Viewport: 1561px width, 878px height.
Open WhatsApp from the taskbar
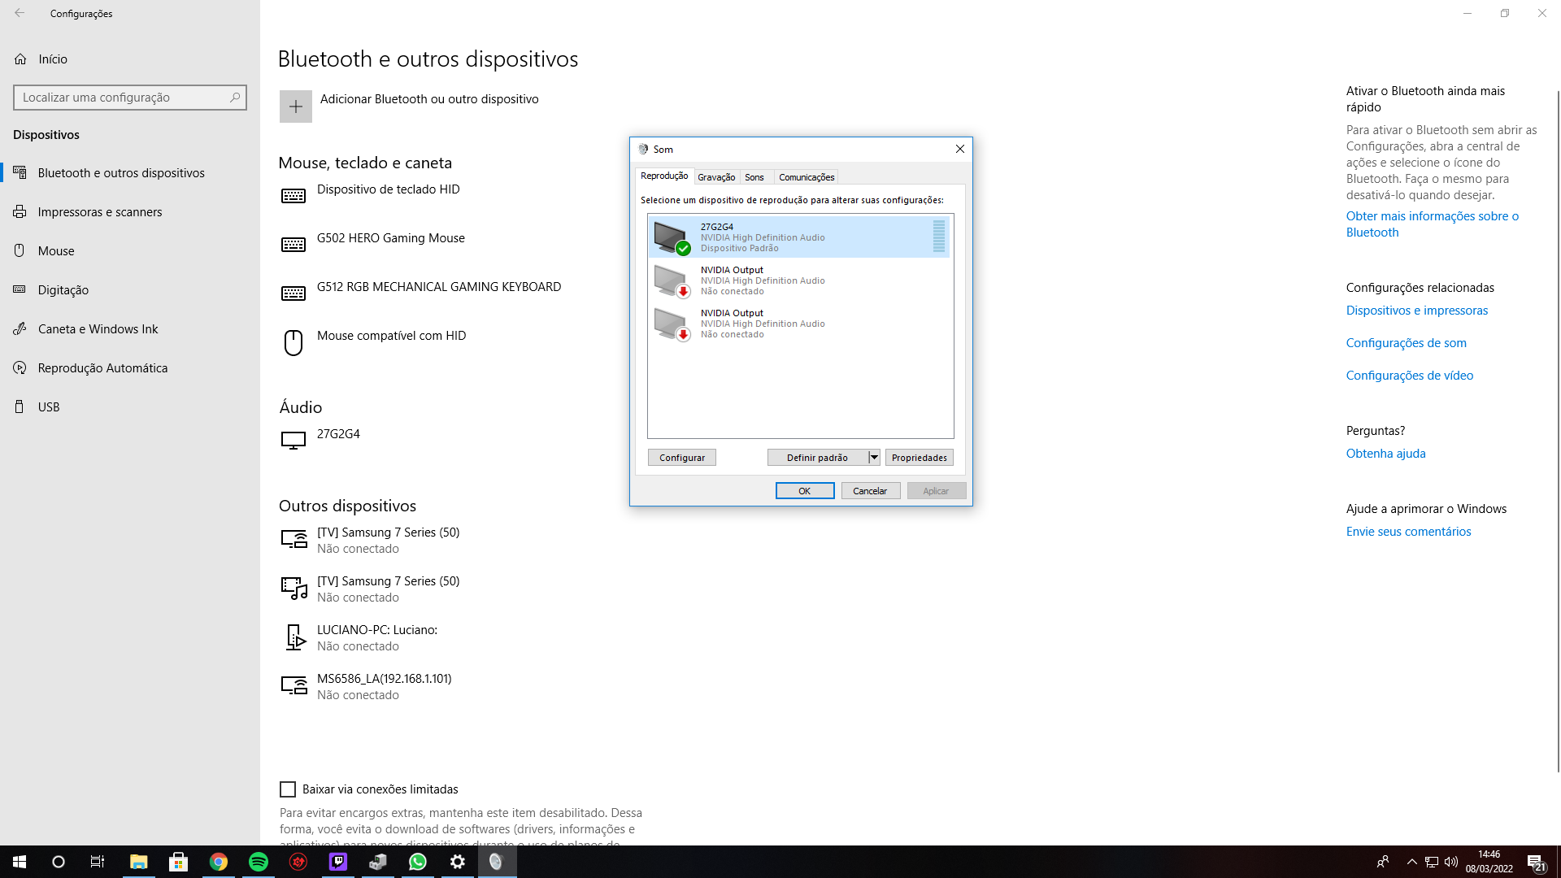418,862
